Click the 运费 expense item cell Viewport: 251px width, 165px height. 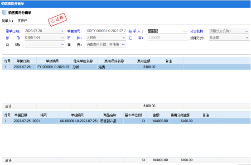(116, 67)
